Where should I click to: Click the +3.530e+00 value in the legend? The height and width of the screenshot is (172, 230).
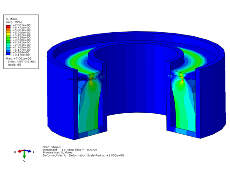pos(22,40)
